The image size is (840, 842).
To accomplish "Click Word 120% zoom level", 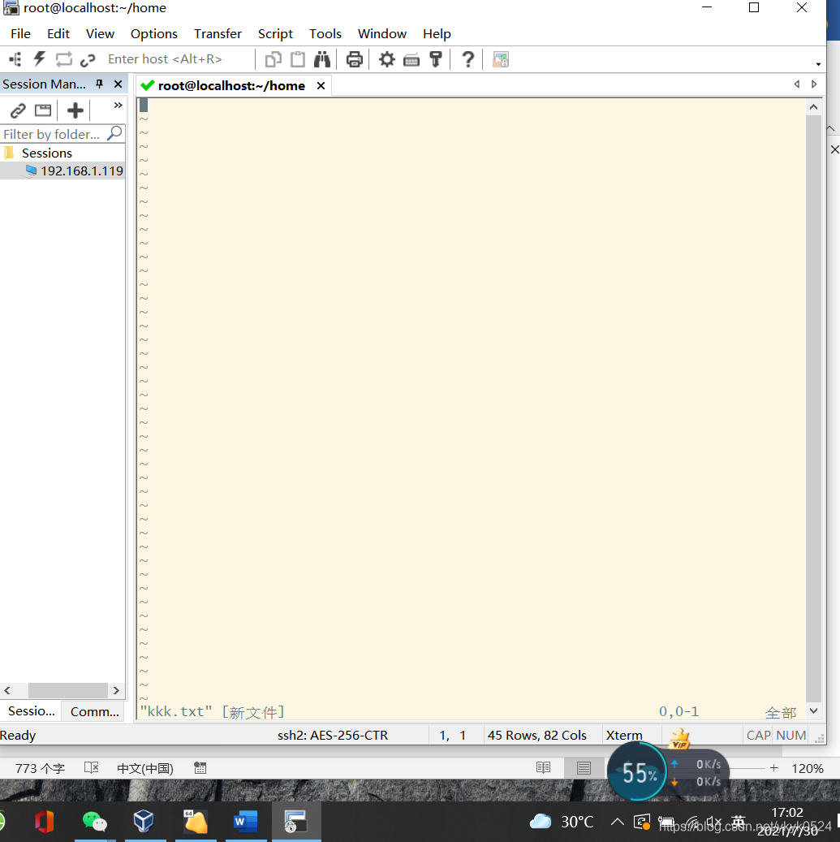I will pos(808,768).
